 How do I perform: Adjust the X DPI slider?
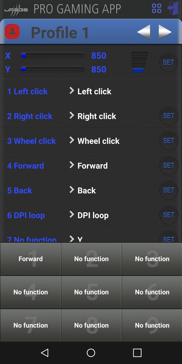click(52, 56)
